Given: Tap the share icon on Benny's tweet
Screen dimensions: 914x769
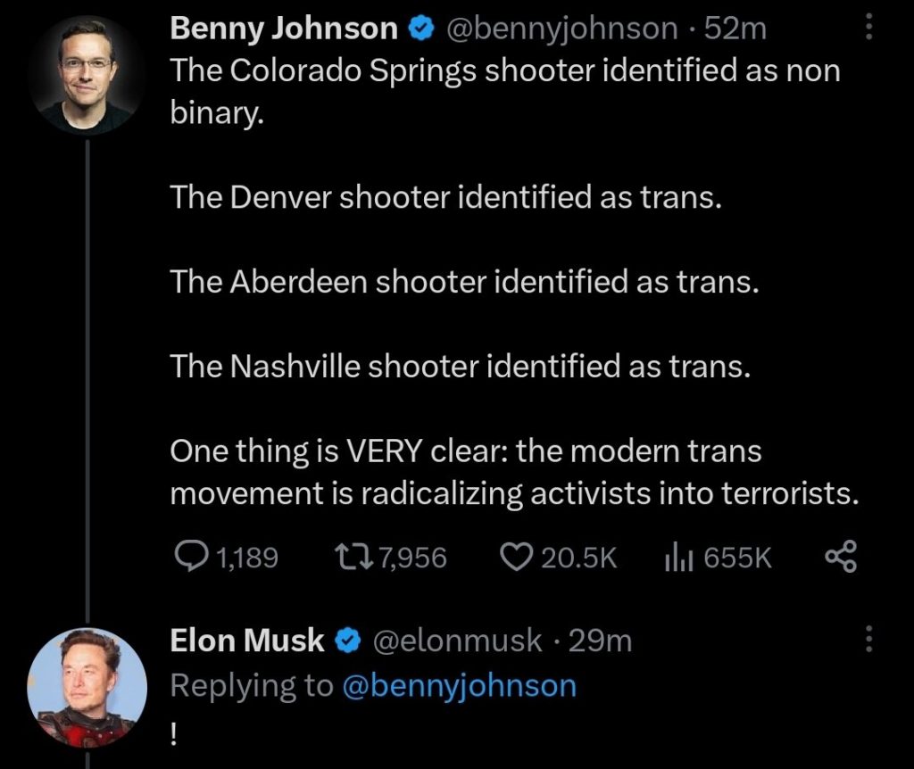Looking at the screenshot, I should (841, 558).
